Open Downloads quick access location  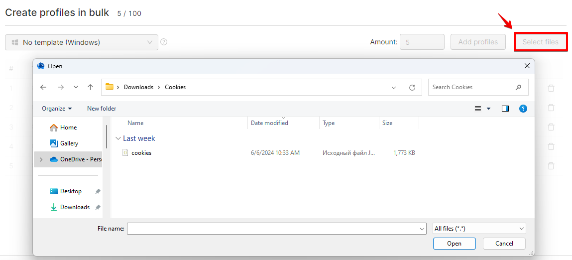[x=68, y=207]
